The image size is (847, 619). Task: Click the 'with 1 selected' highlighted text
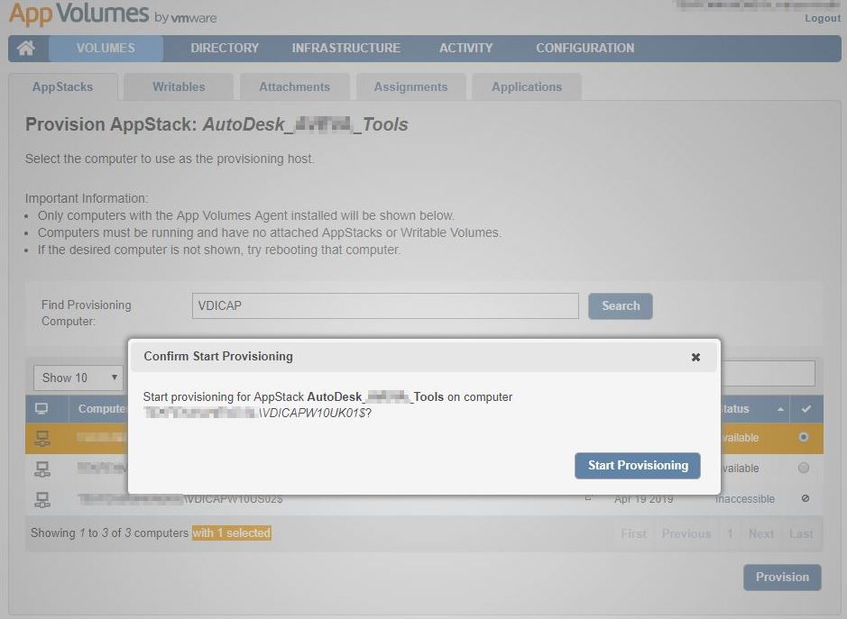pyautogui.click(x=231, y=533)
